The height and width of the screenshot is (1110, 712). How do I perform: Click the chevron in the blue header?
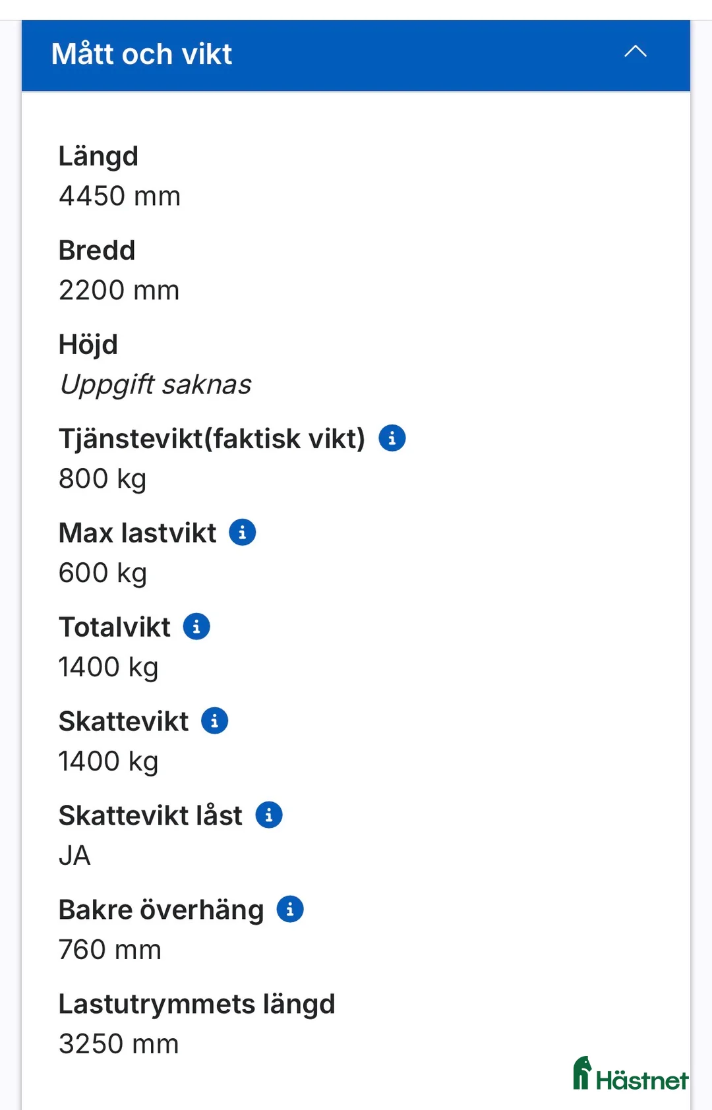pos(634,51)
